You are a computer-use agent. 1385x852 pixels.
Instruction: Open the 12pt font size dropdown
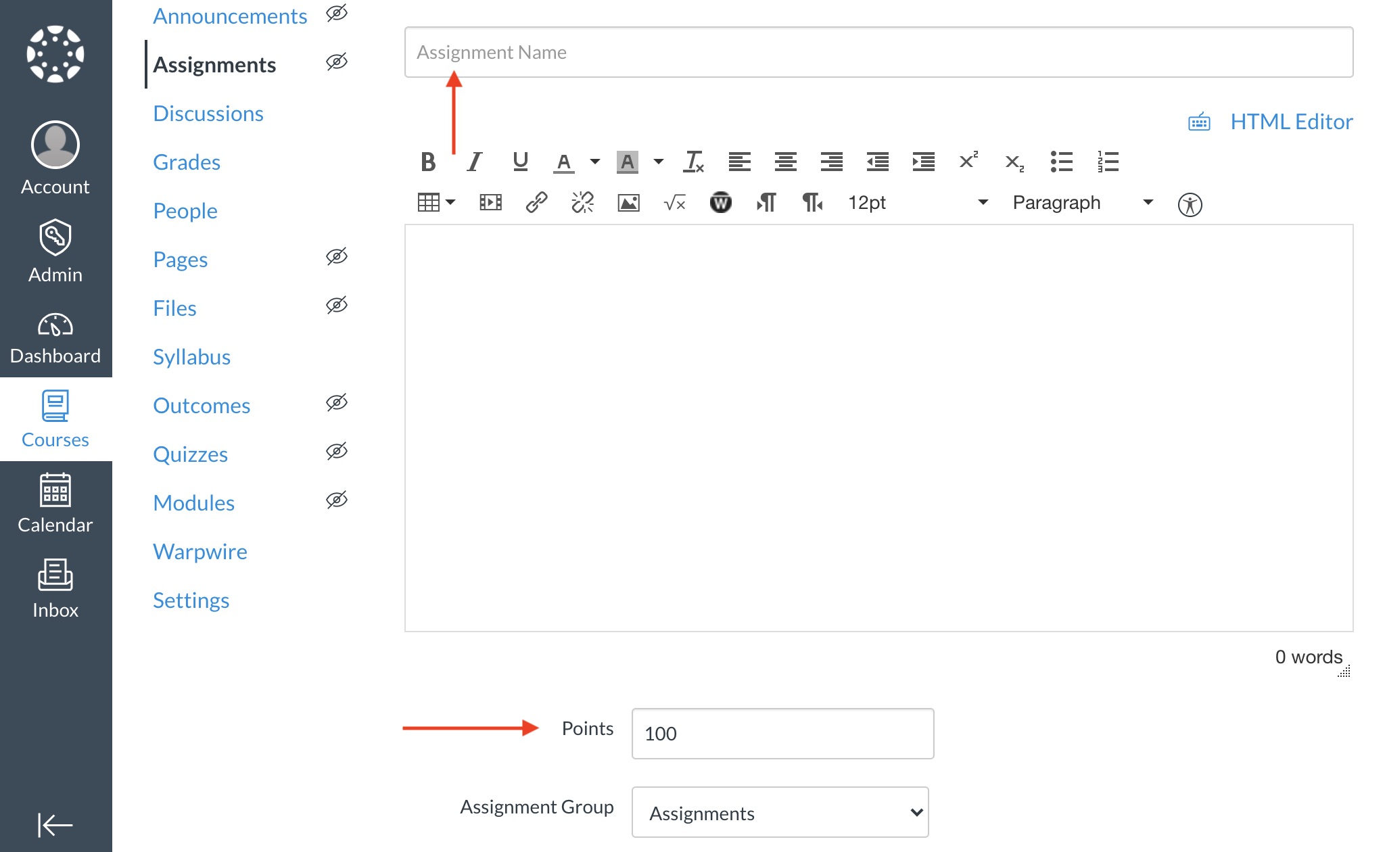pyautogui.click(x=917, y=203)
